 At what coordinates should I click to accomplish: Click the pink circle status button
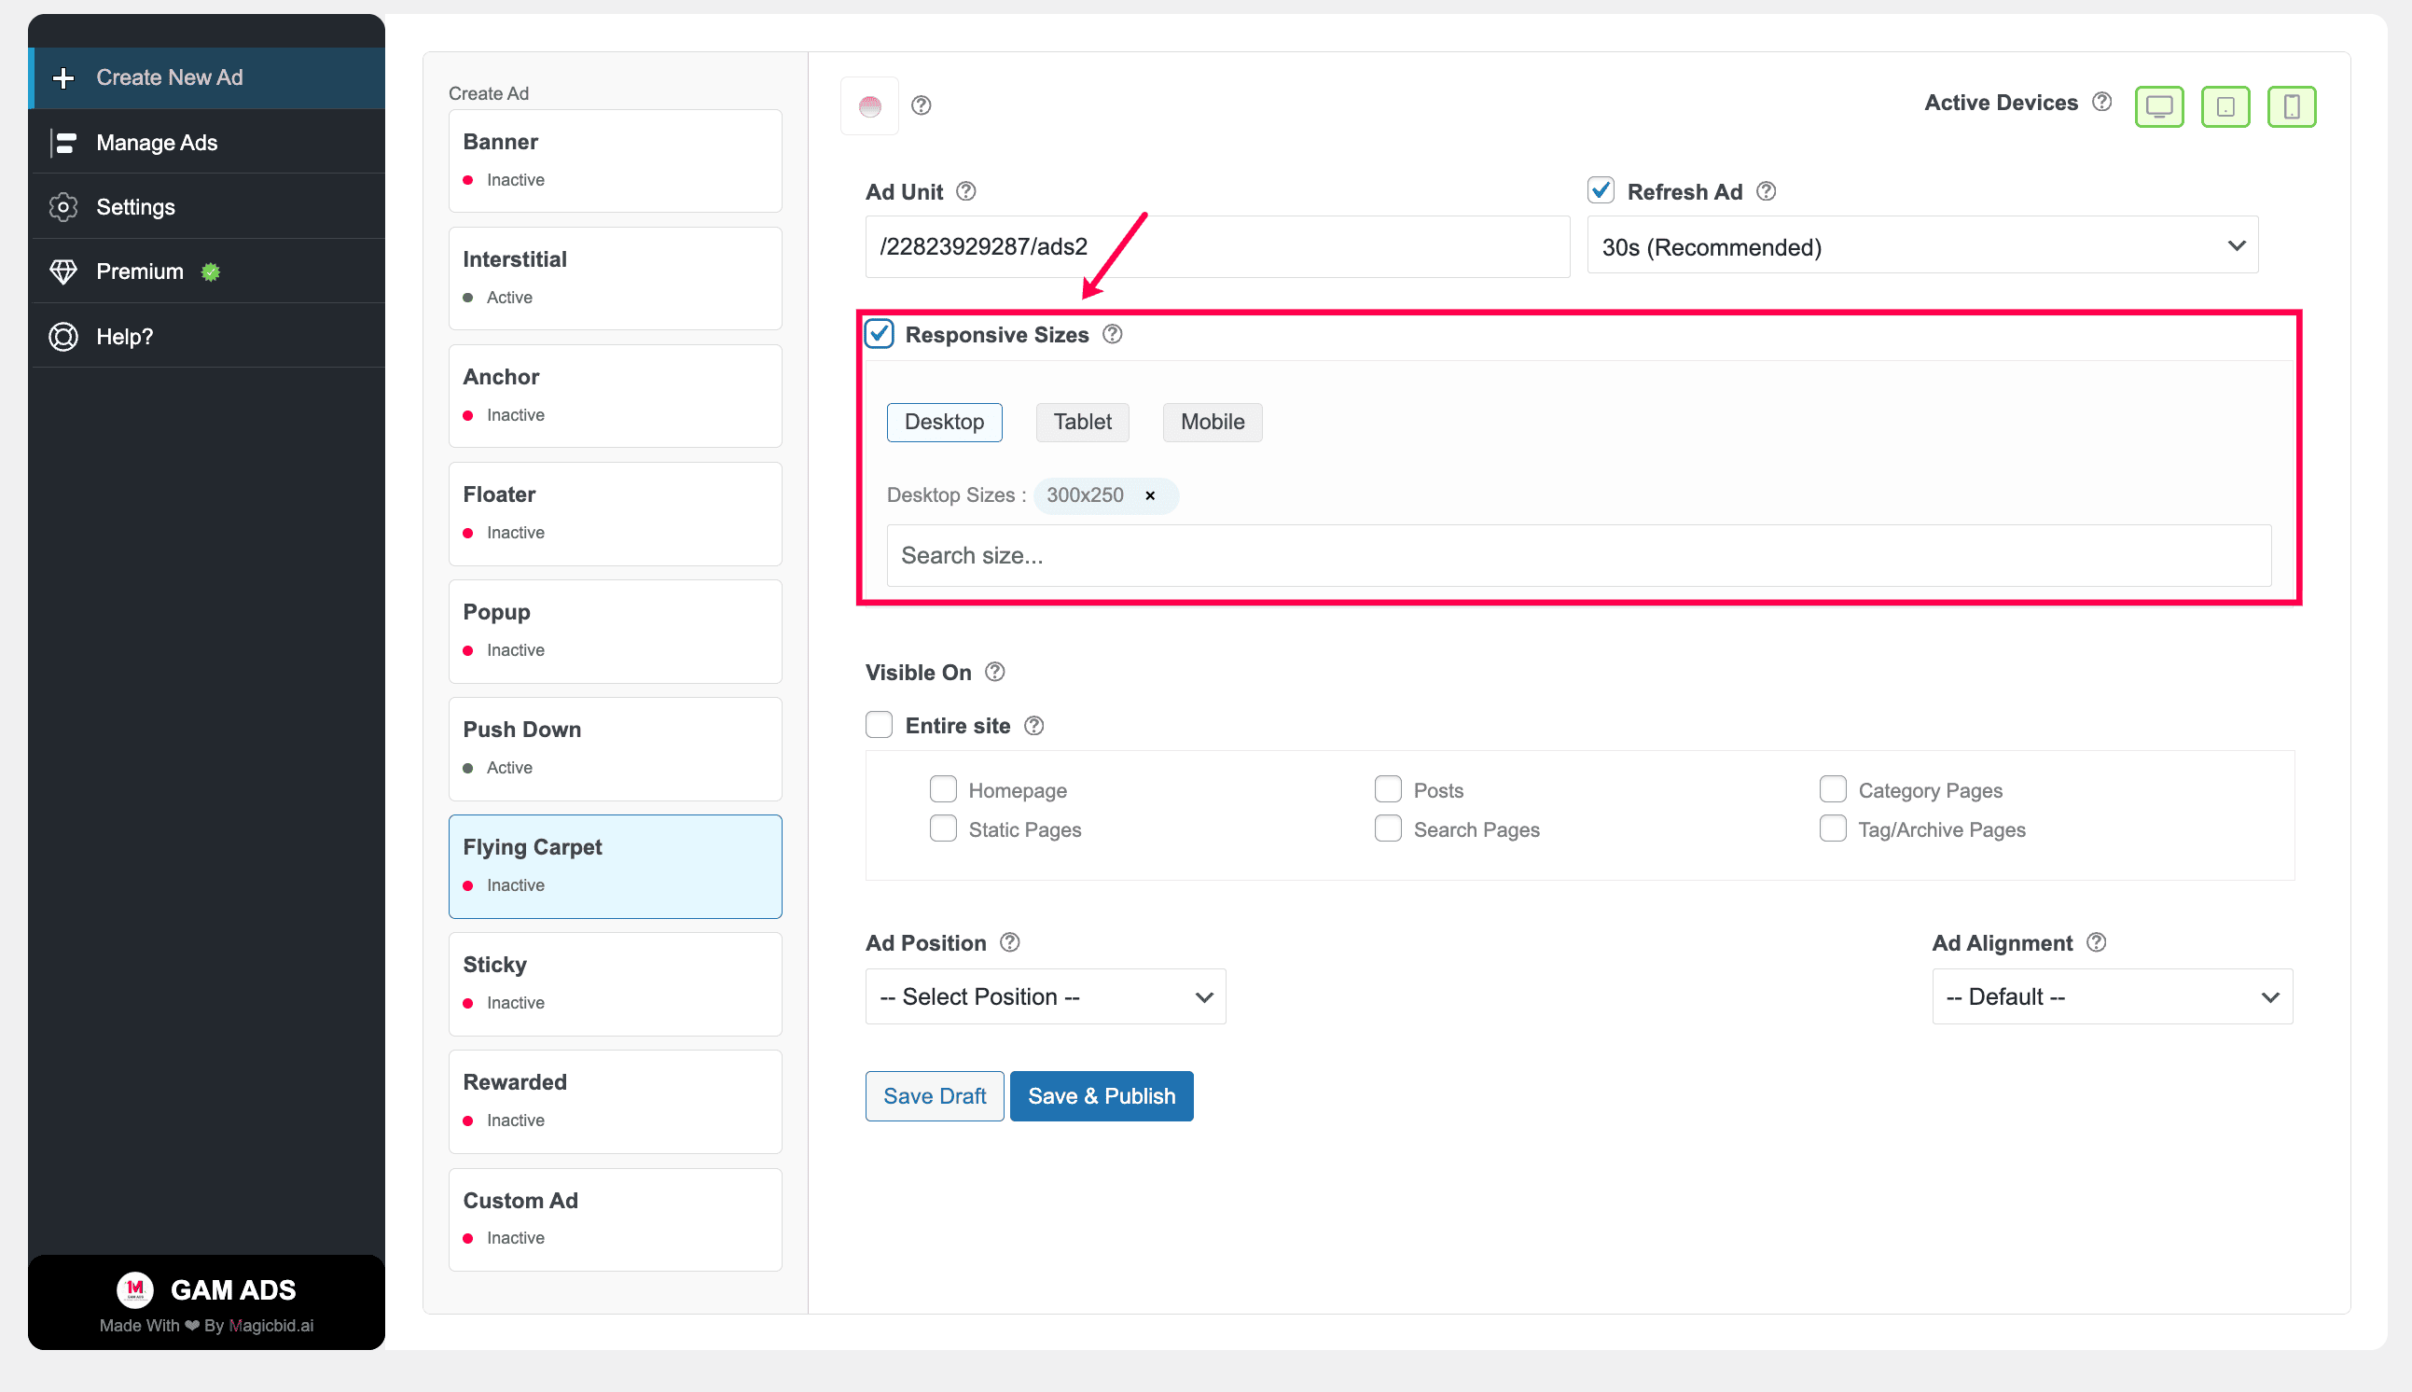pyautogui.click(x=869, y=106)
